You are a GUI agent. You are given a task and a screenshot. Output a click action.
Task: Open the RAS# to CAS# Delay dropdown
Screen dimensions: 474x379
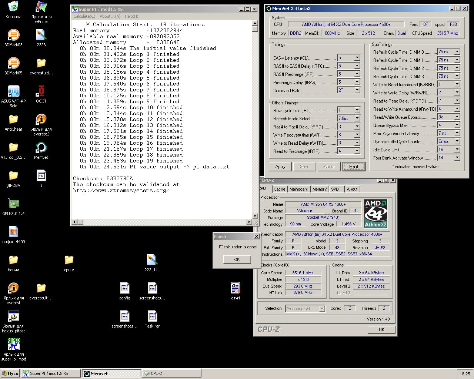[357, 66]
